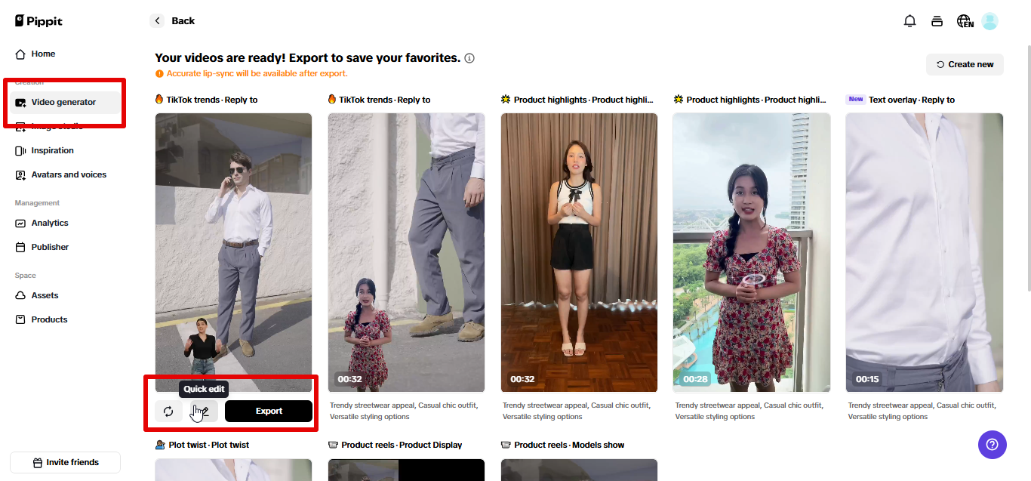The width and height of the screenshot is (1031, 481).
Task: Click the regenerate icon under the first video
Action: tap(168, 411)
